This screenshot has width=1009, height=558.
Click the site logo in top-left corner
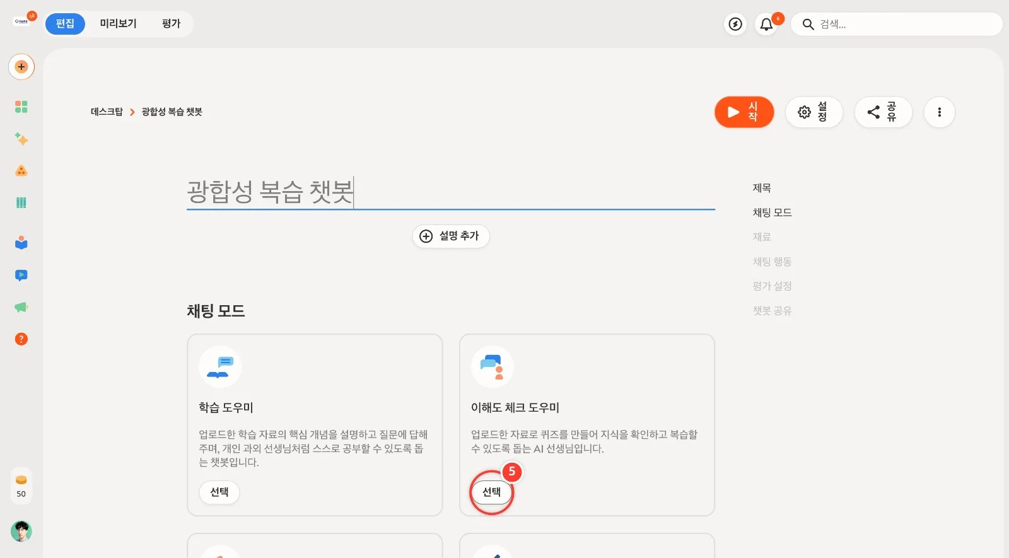pyautogui.click(x=22, y=21)
